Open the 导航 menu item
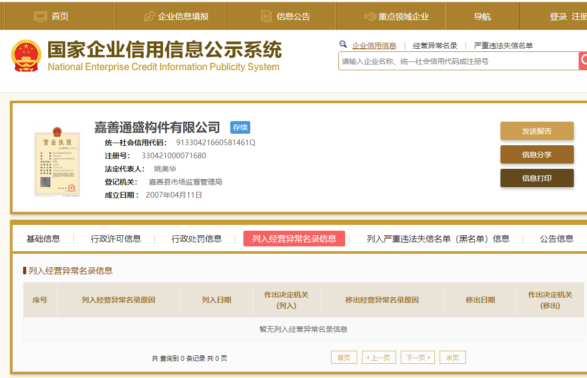Image resolution: width=587 pixels, height=378 pixels. [482, 16]
